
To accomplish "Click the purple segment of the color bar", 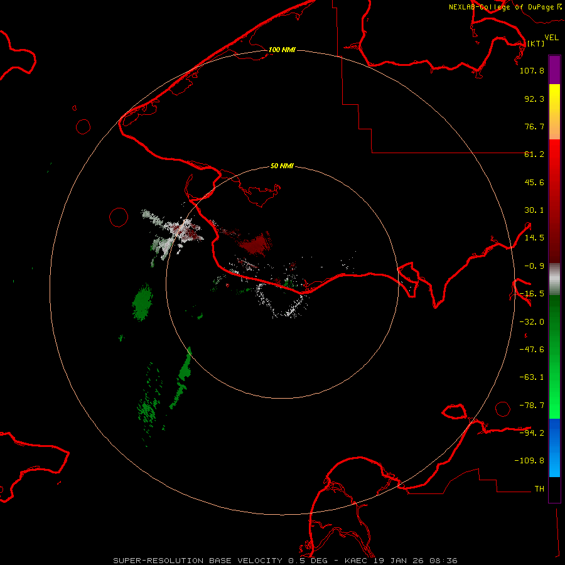I will pyautogui.click(x=554, y=70).
